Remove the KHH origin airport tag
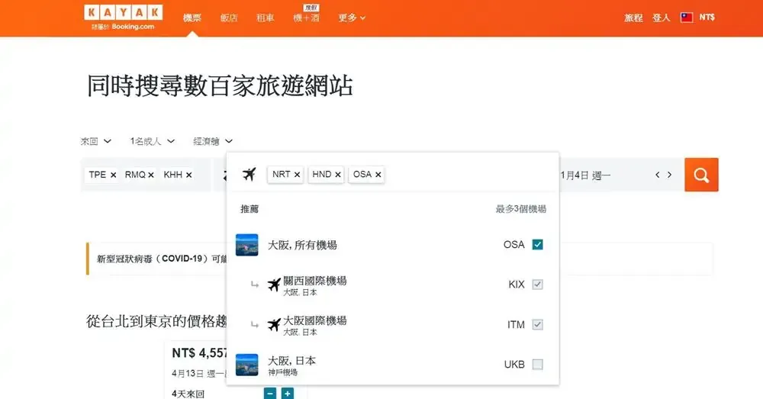This screenshot has width=763, height=399. coord(188,175)
